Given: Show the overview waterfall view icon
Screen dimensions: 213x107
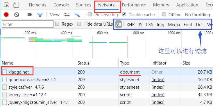Looking at the screenshot, I should [77, 15].
